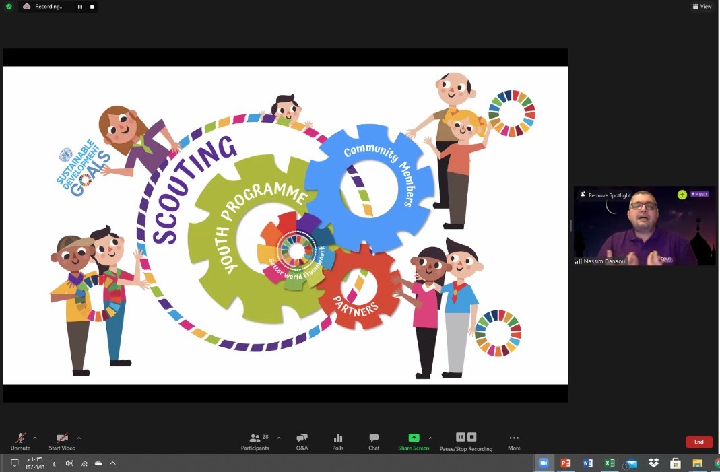Open the View menu at top right

click(702, 7)
